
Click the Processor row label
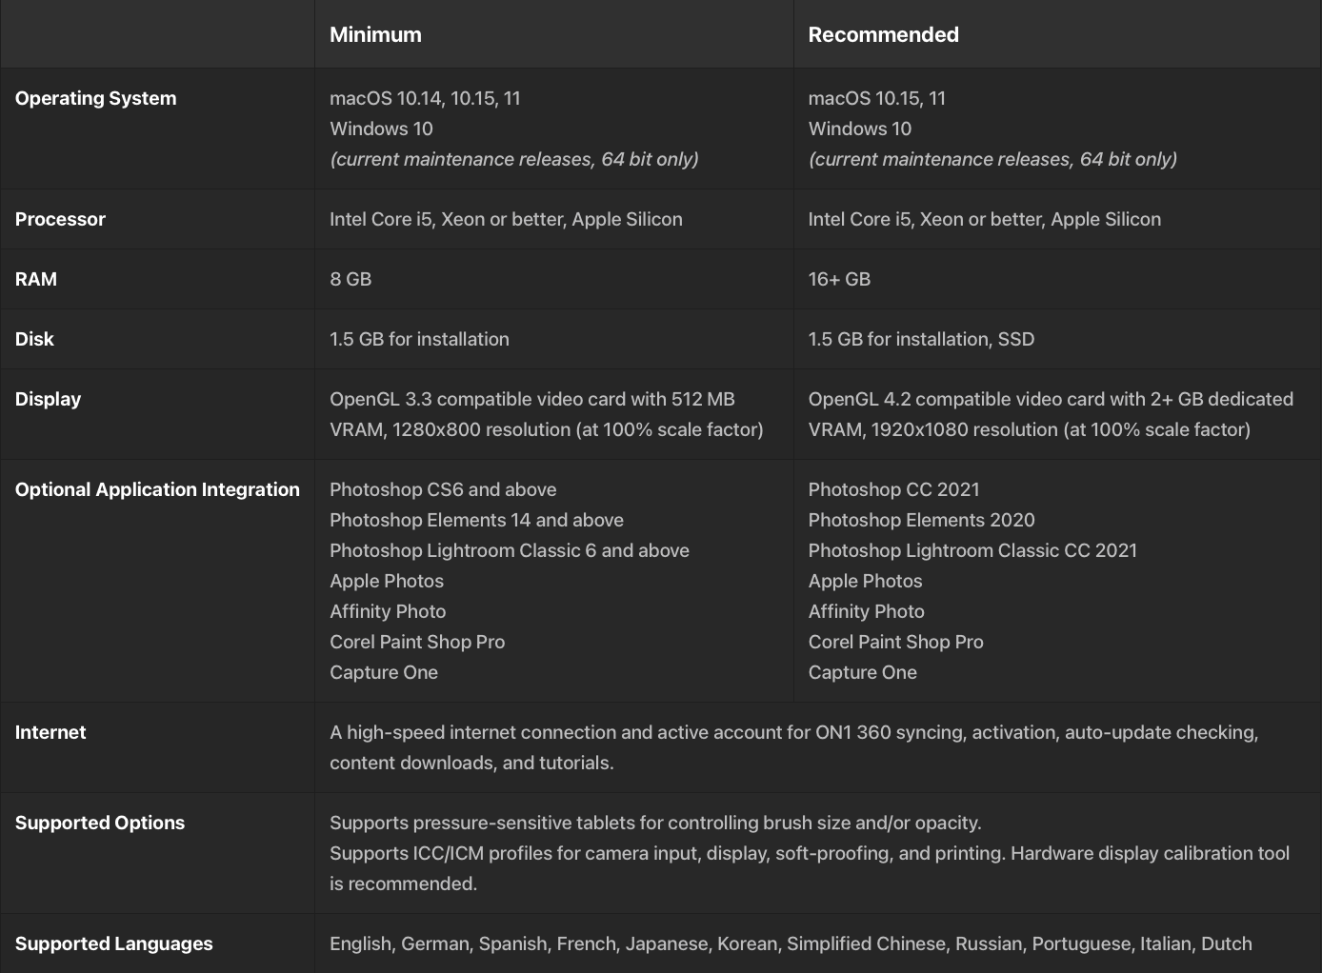tap(60, 219)
